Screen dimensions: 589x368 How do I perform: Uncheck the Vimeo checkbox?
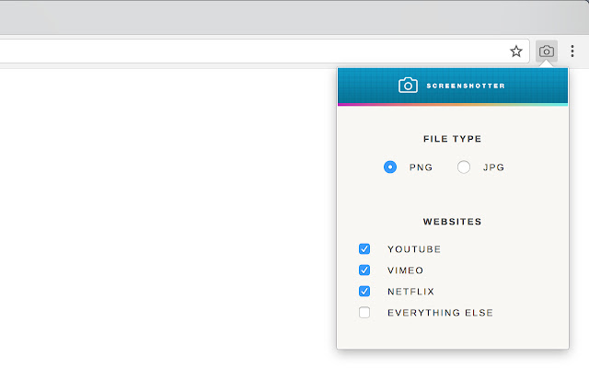(364, 270)
